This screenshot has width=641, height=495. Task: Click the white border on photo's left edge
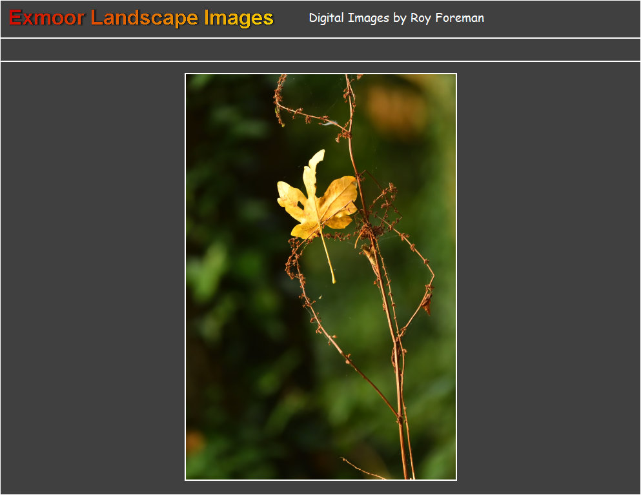pyautogui.click(x=185, y=278)
